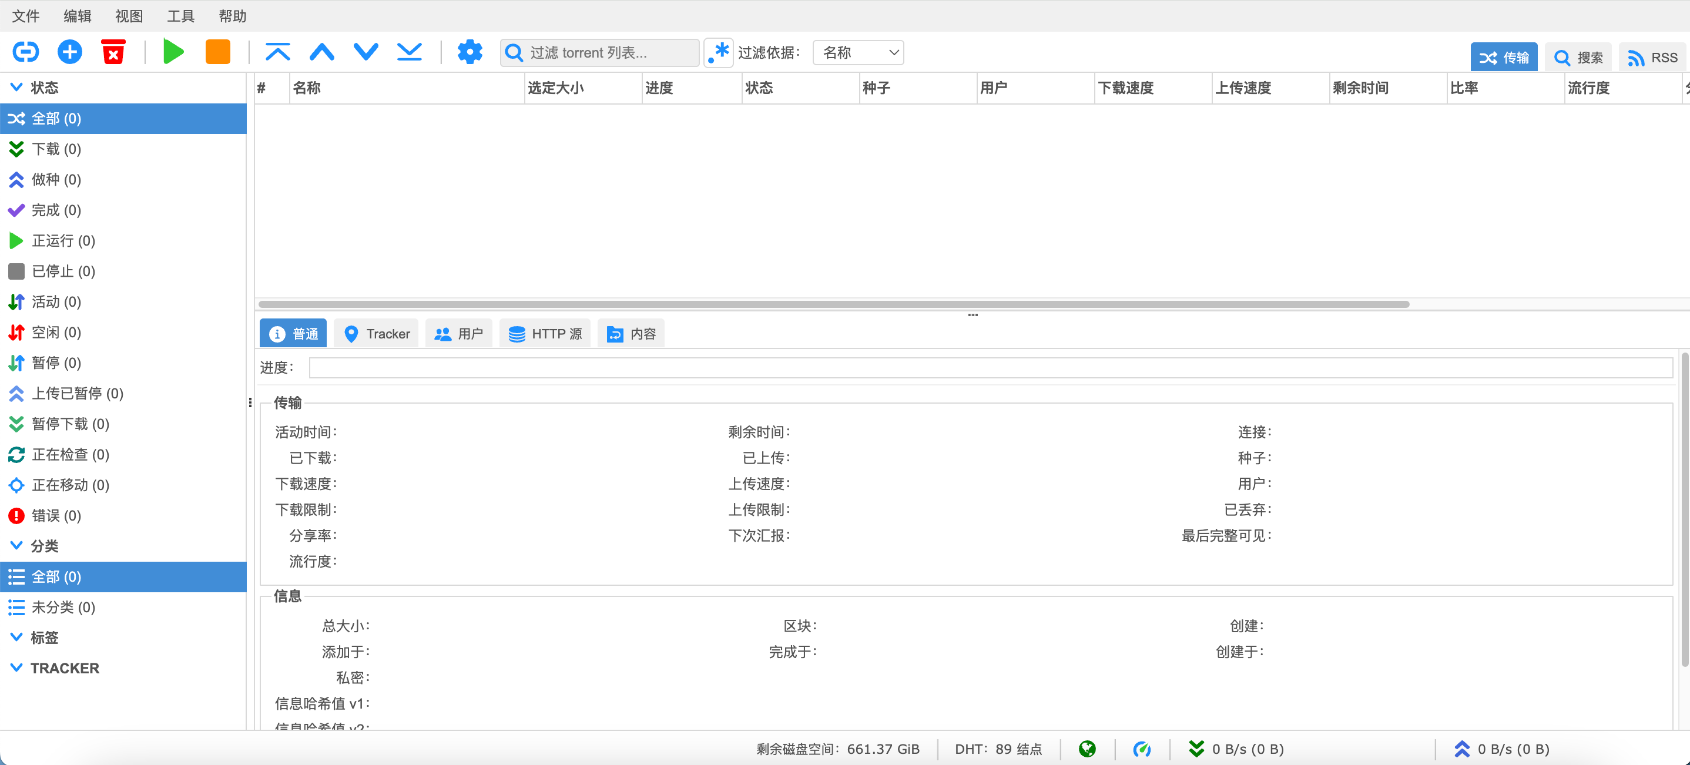Move torrent to bottom of queue

[x=410, y=52]
